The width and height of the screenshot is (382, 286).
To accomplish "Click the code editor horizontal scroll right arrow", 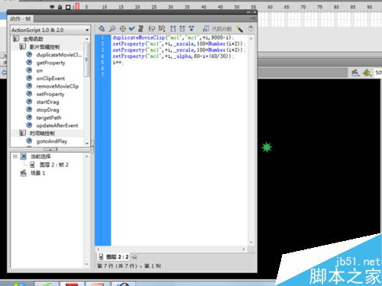I will [x=244, y=249].
